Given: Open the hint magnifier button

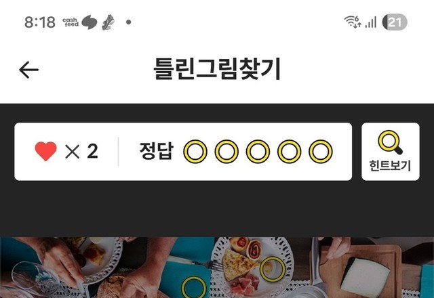Looking at the screenshot, I should (x=391, y=152).
